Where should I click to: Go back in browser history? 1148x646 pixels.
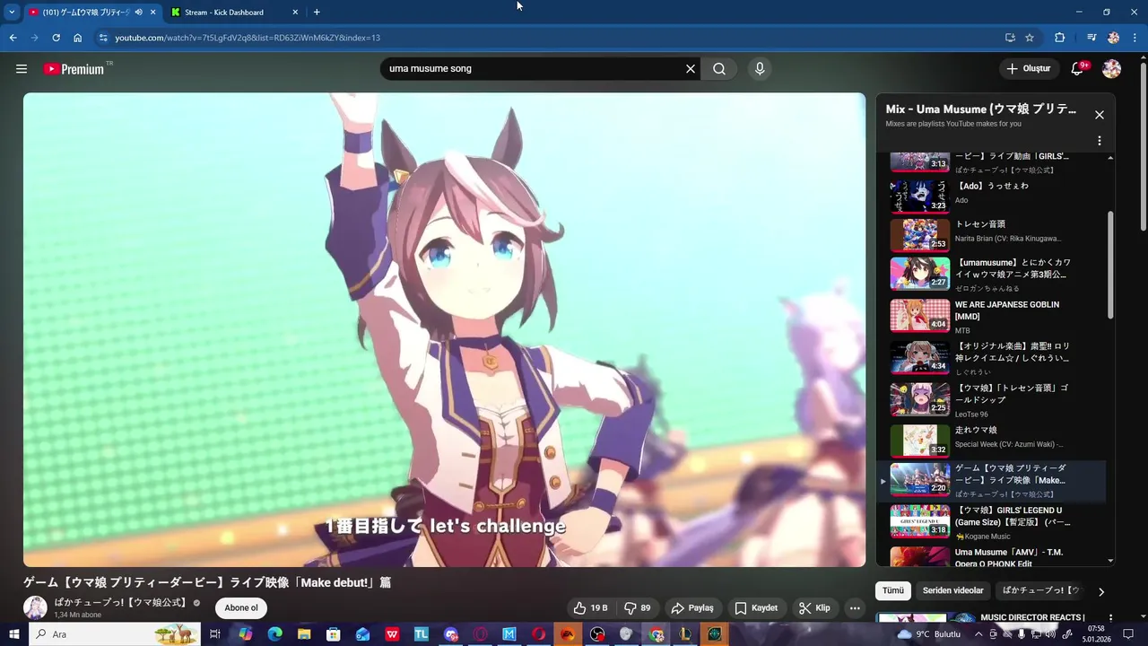click(x=13, y=38)
